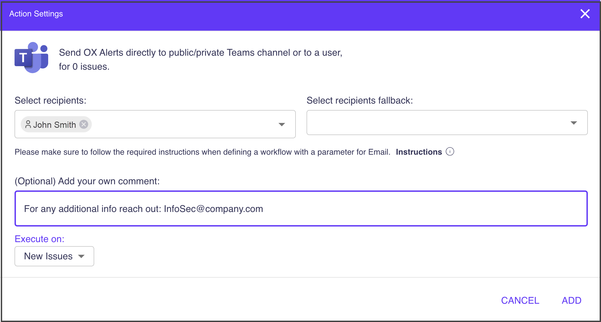
Task: Click the Action Settings title text
Action: [x=36, y=14]
